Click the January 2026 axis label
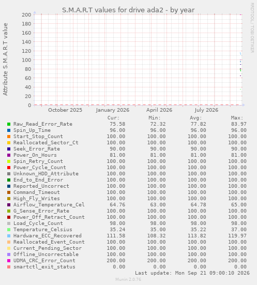Screen dimensions: 257x285 pyautogui.click(x=113, y=110)
